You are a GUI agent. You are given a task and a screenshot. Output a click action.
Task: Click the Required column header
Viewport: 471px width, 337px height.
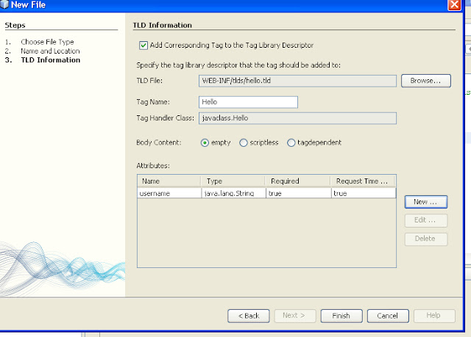297,181
